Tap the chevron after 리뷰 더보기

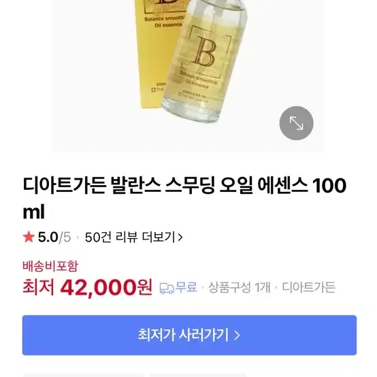pos(180,237)
